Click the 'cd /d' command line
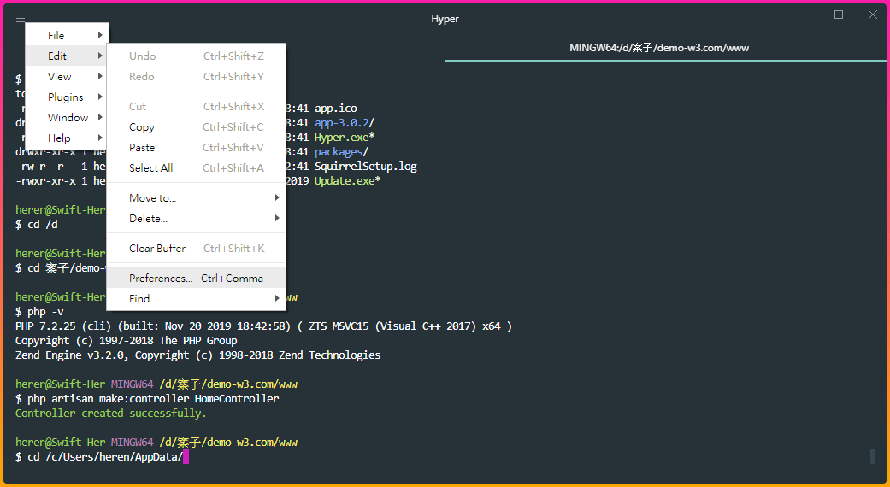This screenshot has height=487, width=890. (x=37, y=225)
